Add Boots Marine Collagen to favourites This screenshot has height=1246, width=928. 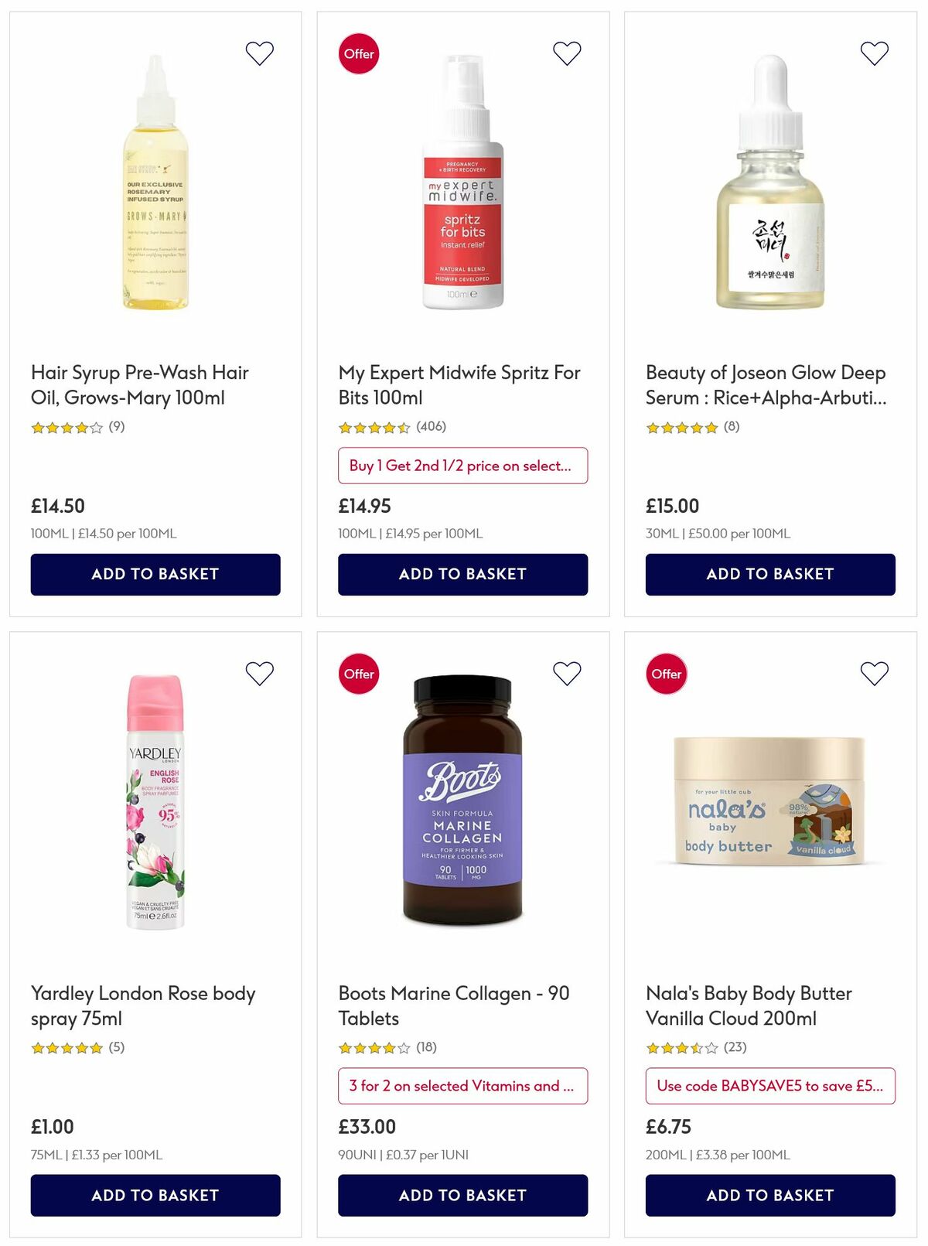567,673
